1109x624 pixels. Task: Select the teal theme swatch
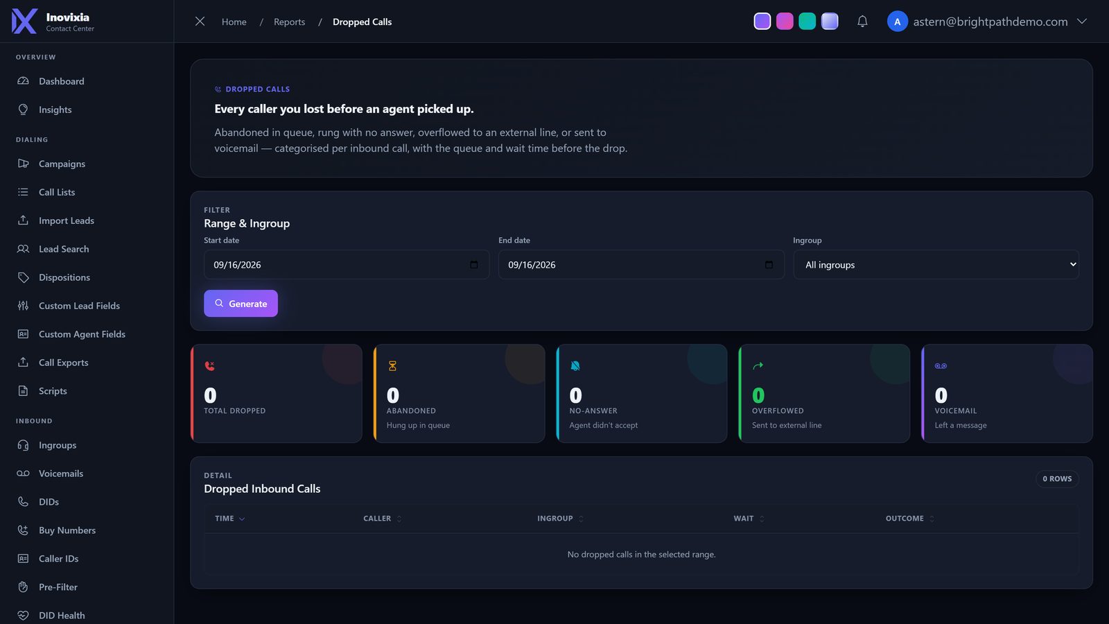click(x=807, y=21)
